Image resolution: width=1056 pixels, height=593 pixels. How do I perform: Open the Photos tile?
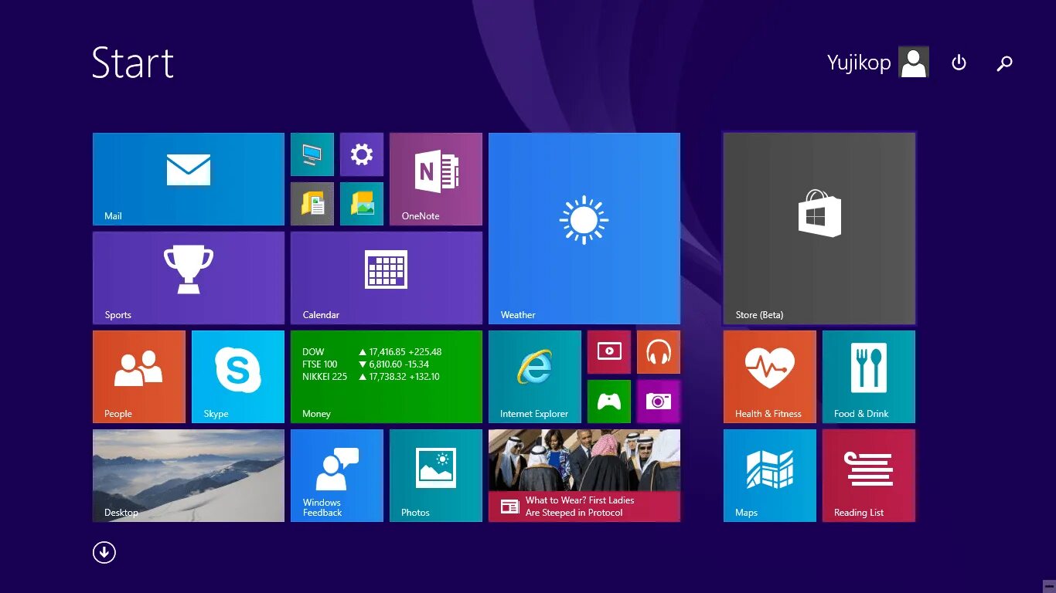click(x=436, y=476)
